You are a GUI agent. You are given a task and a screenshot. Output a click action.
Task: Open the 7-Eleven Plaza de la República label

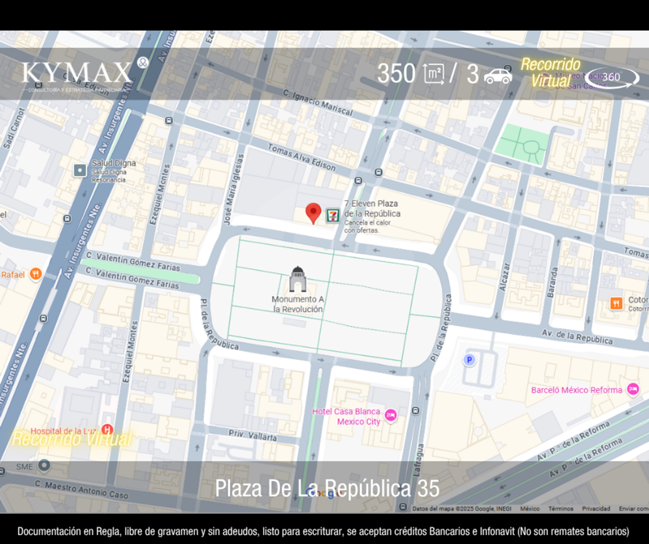pos(372,208)
